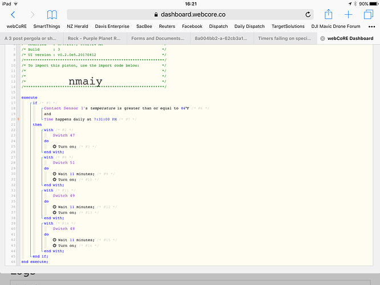Click 'Wait 11 minutes' on line 30

click(x=76, y=174)
